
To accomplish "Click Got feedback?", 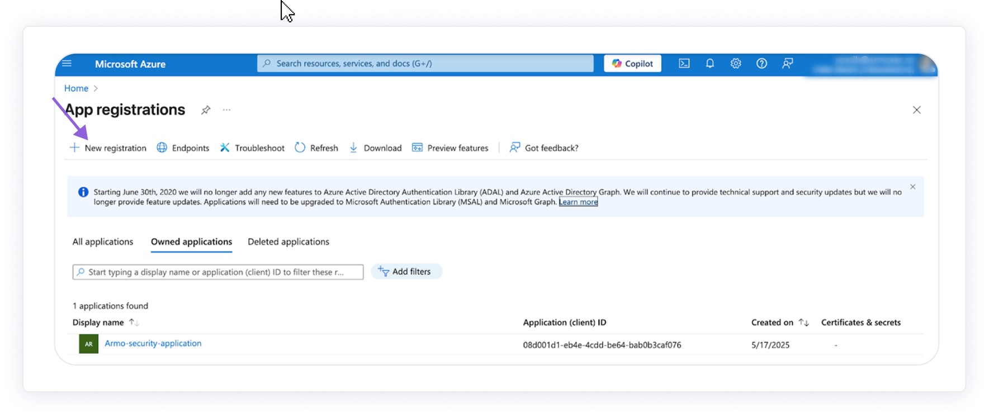I will [544, 148].
